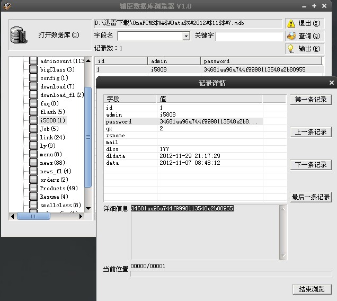The image size is (337, 301).
Task: Select the Products (49) table in tree
Action: coord(59,188)
